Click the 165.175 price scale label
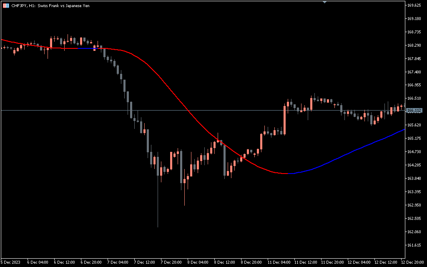The height and width of the screenshot is (267, 427). pos(414,139)
